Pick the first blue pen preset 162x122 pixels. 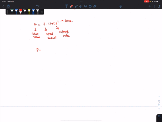16,12
